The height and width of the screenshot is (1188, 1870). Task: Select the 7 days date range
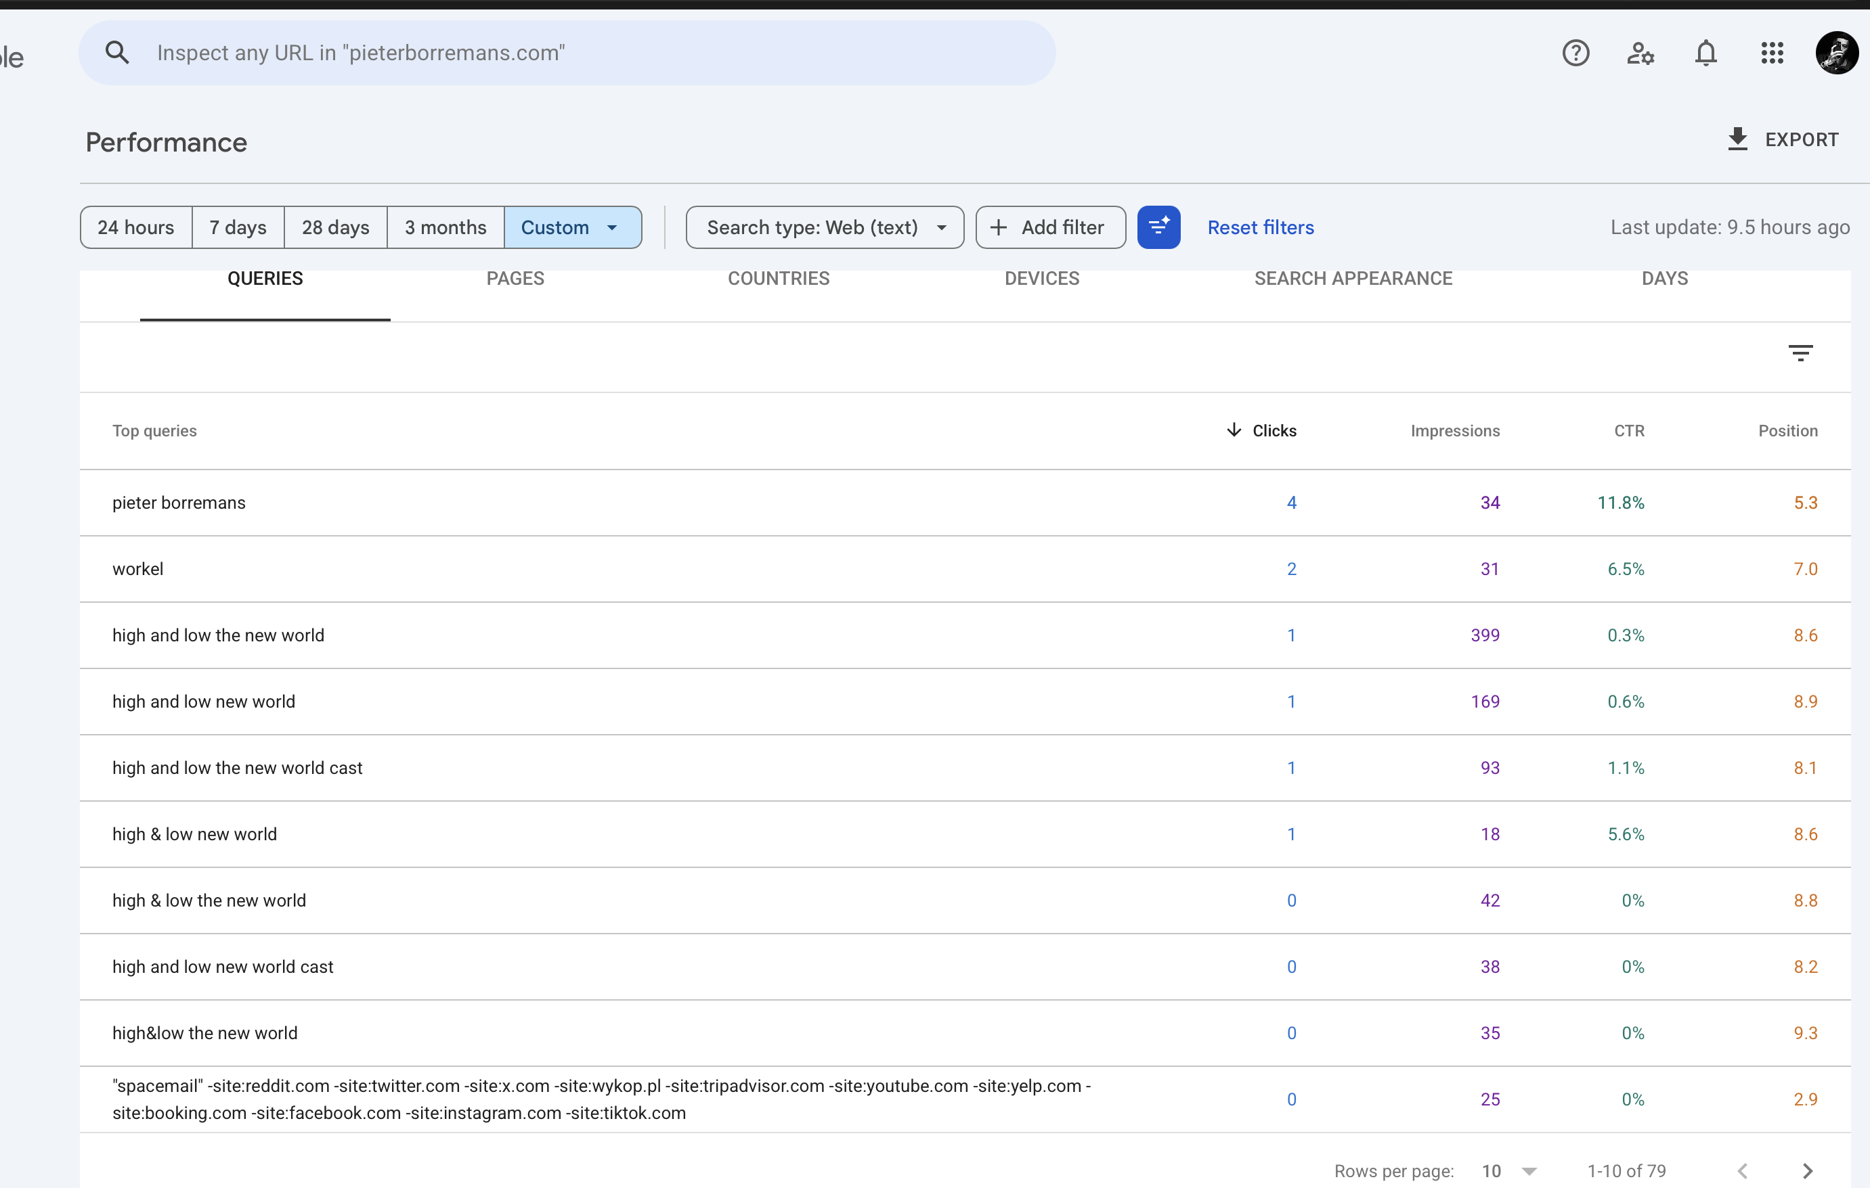(238, 227)
